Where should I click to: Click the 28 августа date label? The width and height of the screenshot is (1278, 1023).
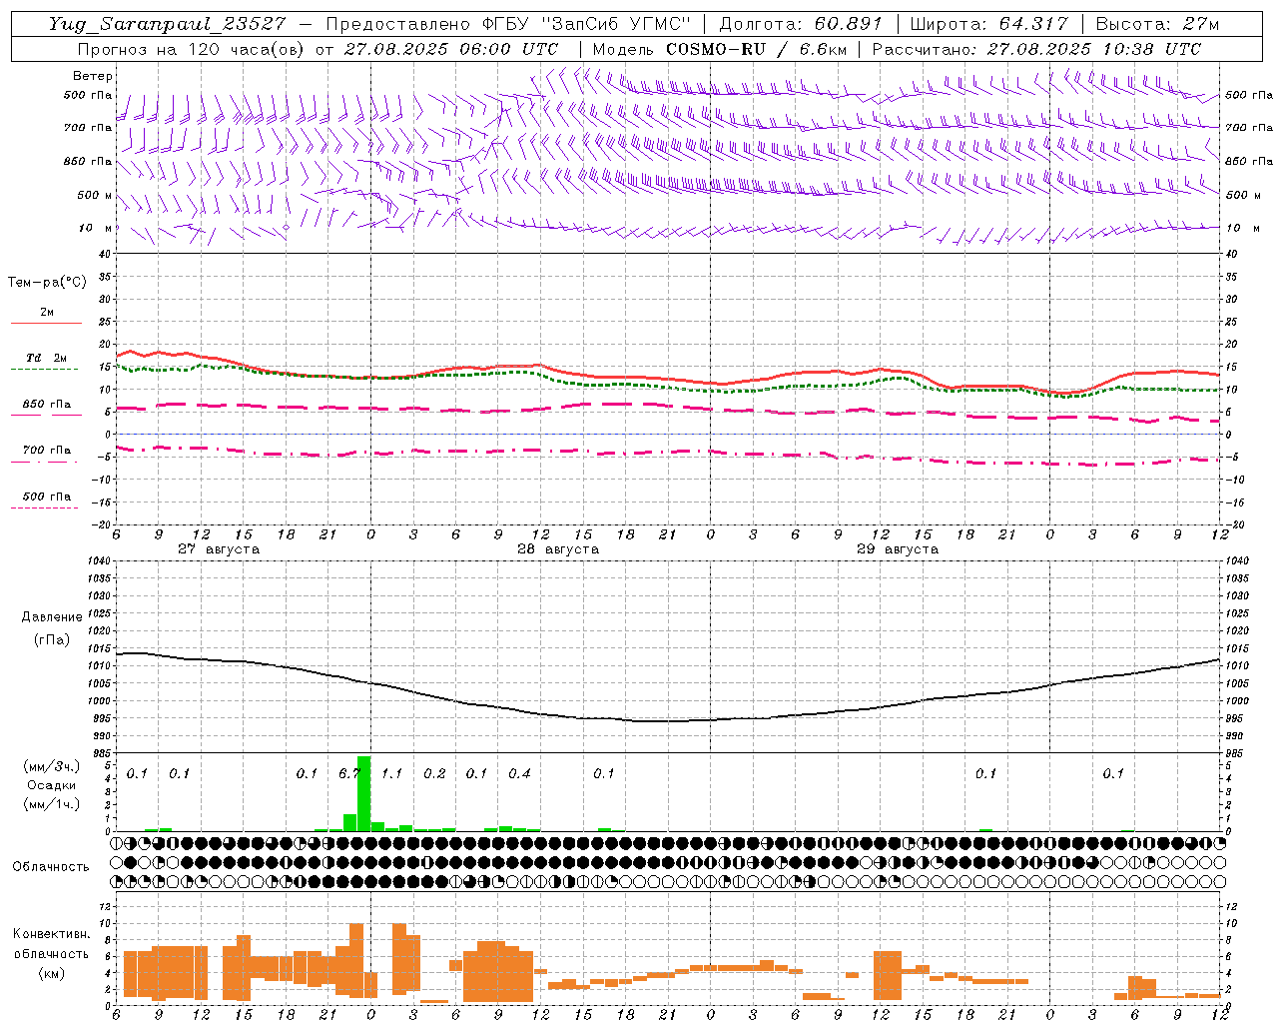pos(558,549)
